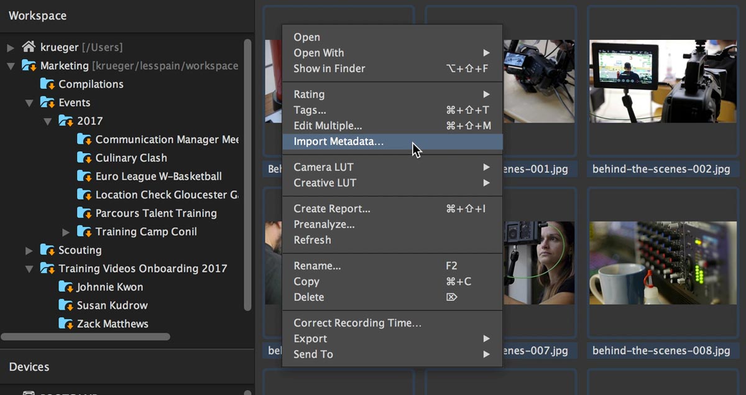Viewport: 746px width, 395px height.
Task: Click the Susan Kudrow folder icon
Action: click(x=66, y=305)
